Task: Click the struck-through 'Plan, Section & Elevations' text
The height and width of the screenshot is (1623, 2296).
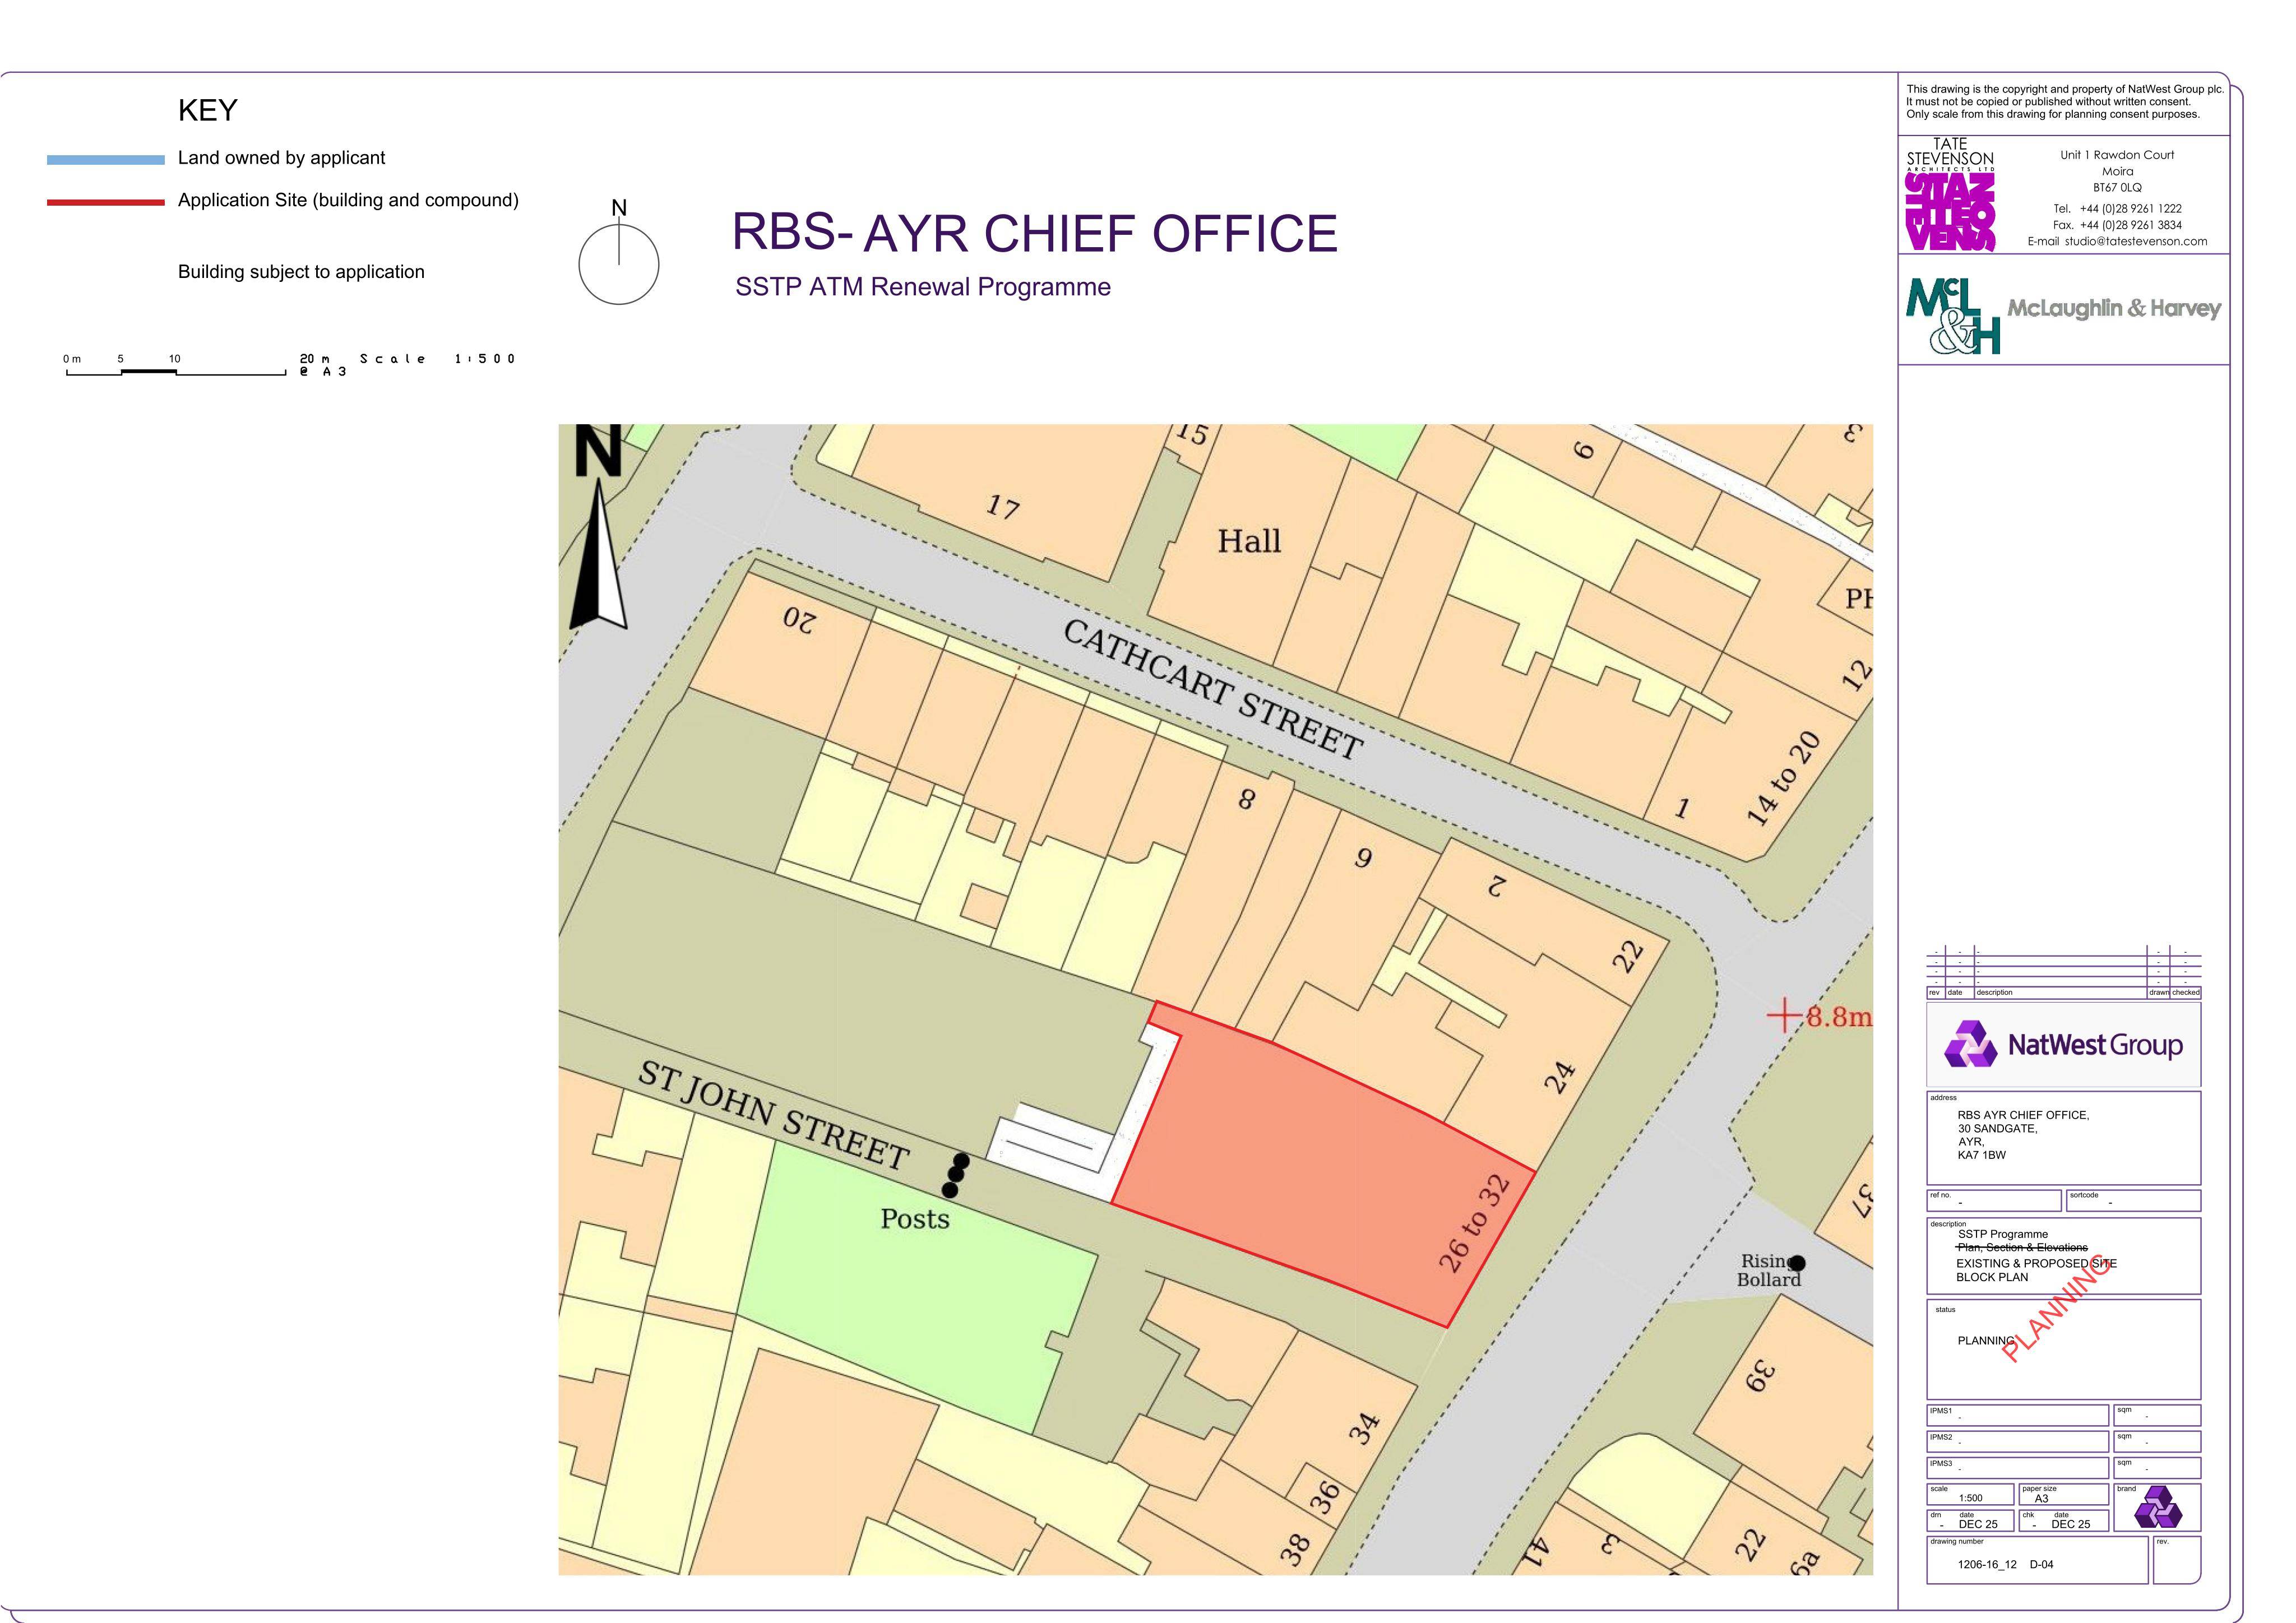Action: (x=2021, y=1247)
